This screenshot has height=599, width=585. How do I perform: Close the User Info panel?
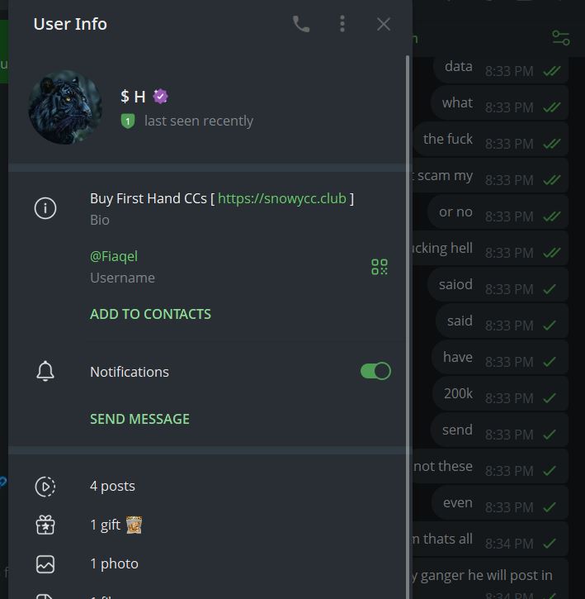click(383, 24)
